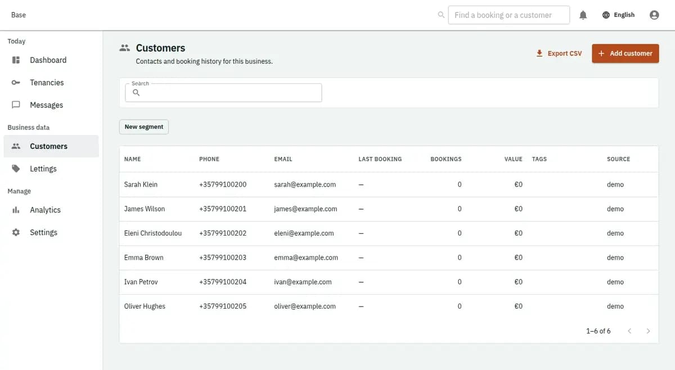This screenshot has height=370, width=675.
Task: Click phone number +35799100201
Action: pyautogui.click(x=223, y=209)
